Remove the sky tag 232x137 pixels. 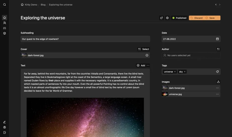tap(185, 72)
